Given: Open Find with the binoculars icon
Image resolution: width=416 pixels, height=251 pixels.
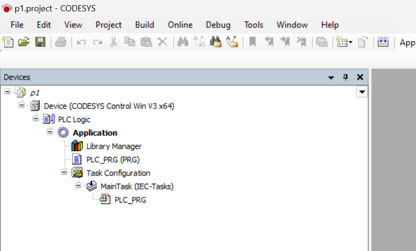Looking at the screenshot, I should coord(183,42).
